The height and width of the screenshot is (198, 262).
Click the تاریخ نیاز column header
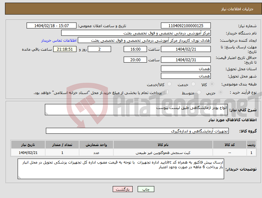click(x=28, y=145)
